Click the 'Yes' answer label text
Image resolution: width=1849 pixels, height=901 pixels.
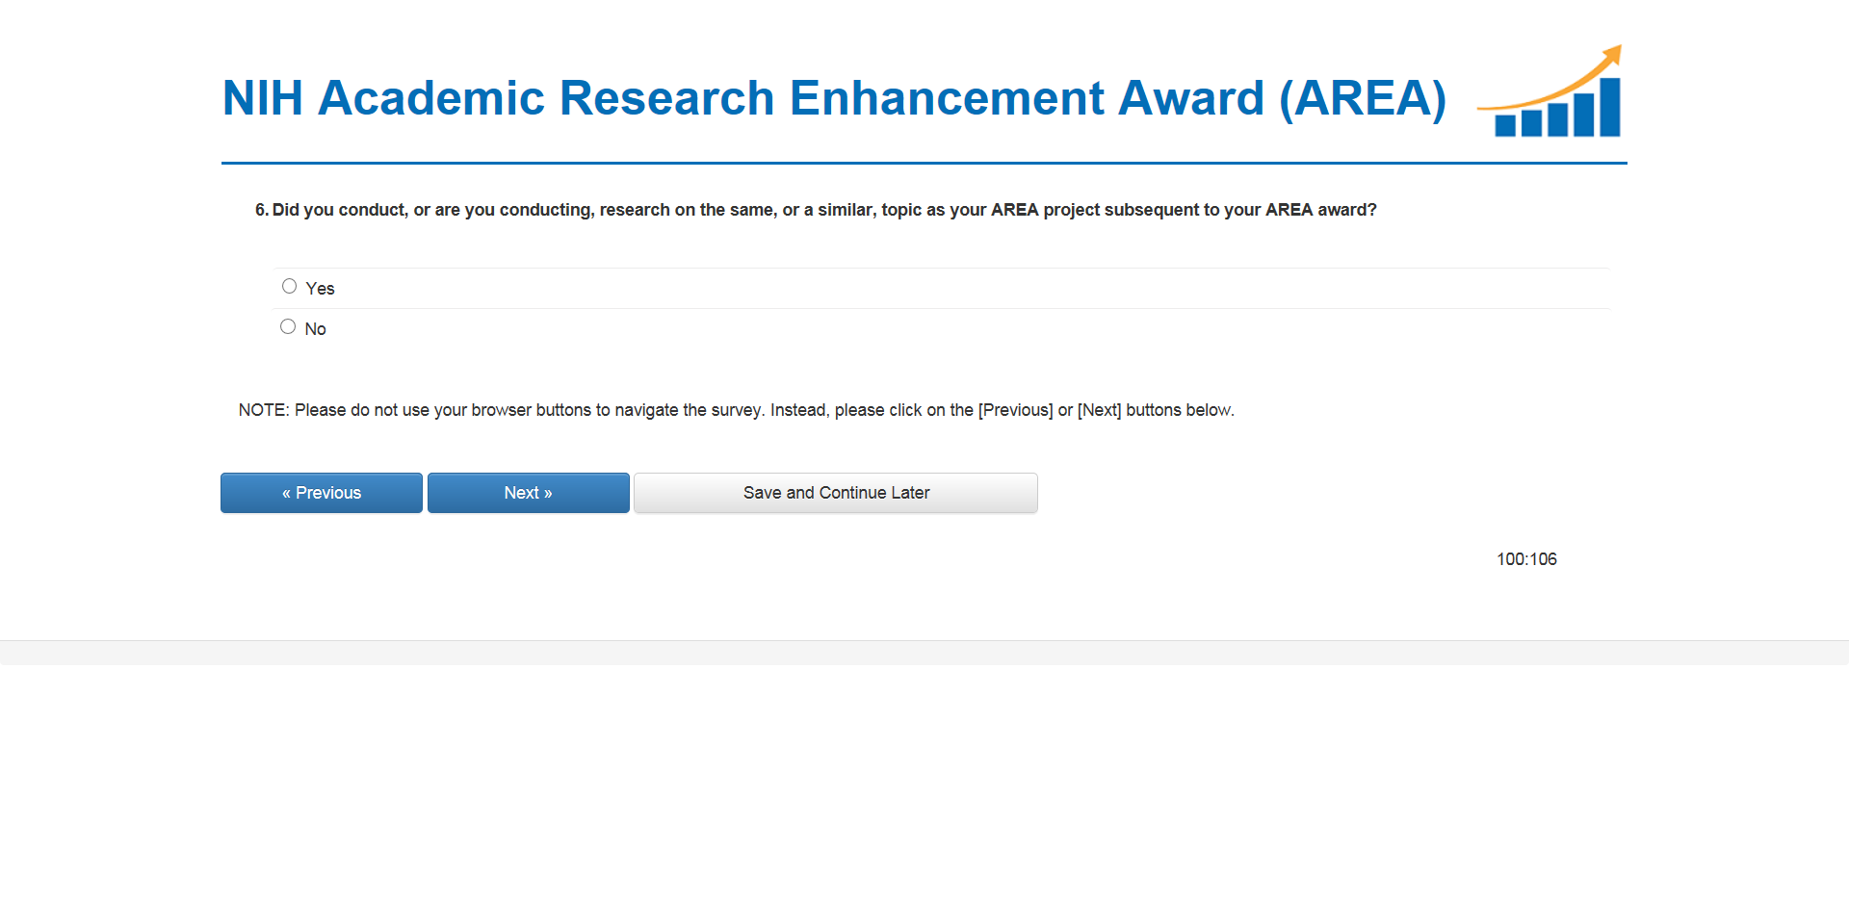320,289
